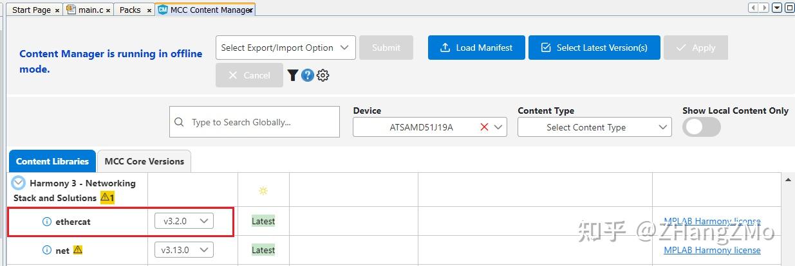795x266 pixels.
Task: Open the filter icon
Action: [292, 75]
